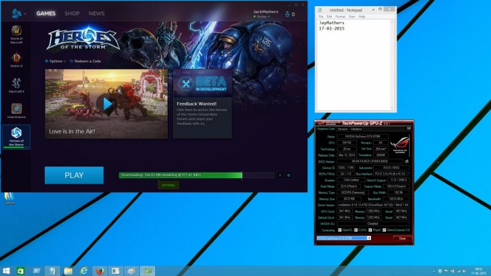Viewport: 491px width, 276px height.
Task: Open the Windows Start button
Action: coord(6,270)
